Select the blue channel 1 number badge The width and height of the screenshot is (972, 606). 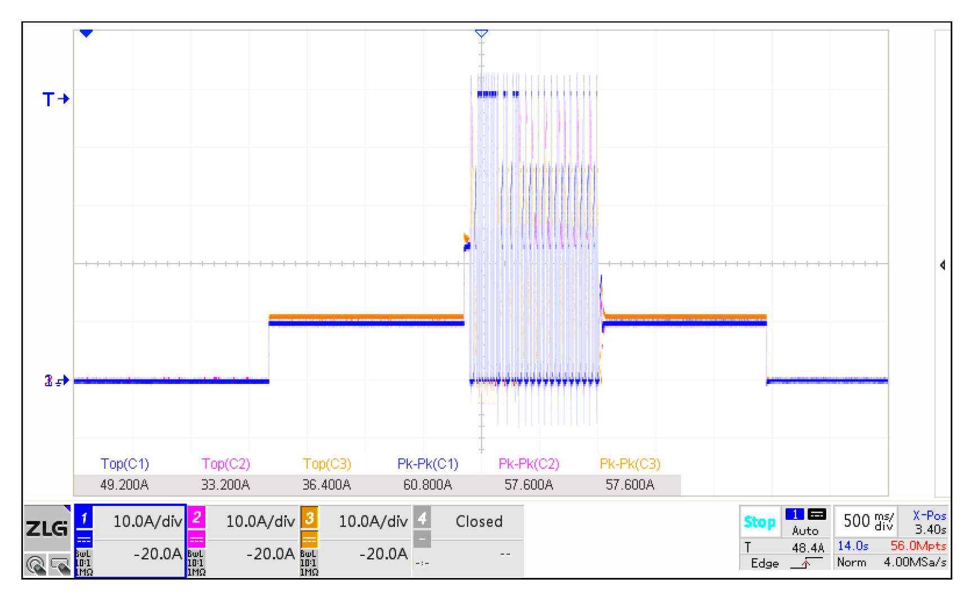pos(84,517)
